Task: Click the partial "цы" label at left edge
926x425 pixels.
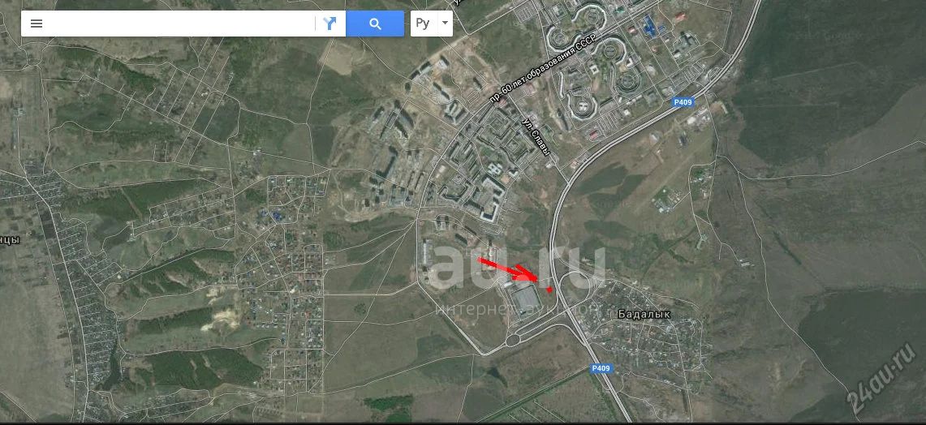Action: point(10,239)
